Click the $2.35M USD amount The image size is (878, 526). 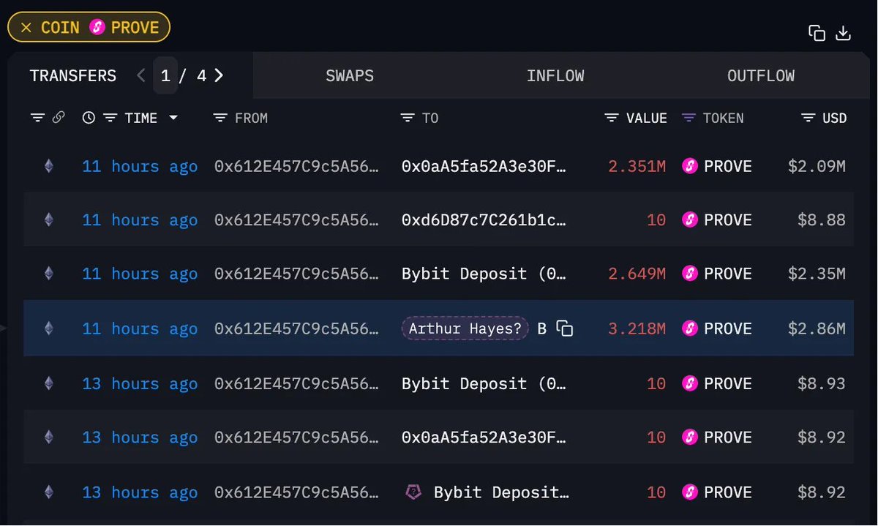click(817, 274)
